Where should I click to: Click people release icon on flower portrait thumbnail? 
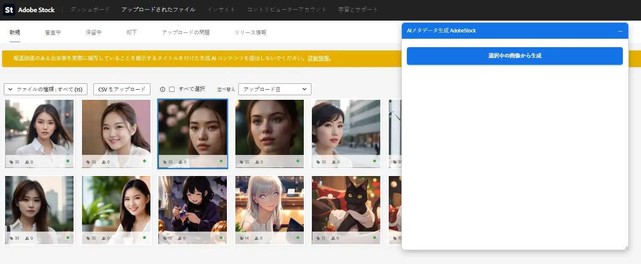(x=180, y=162)
